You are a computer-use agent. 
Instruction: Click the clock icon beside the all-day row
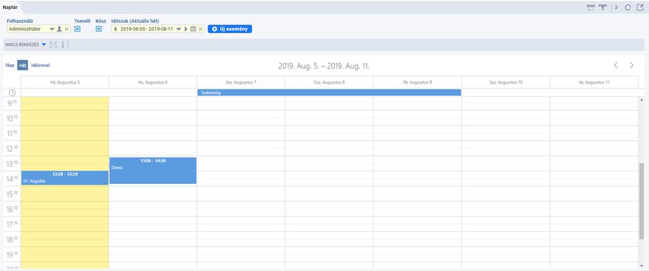(13, 92)
